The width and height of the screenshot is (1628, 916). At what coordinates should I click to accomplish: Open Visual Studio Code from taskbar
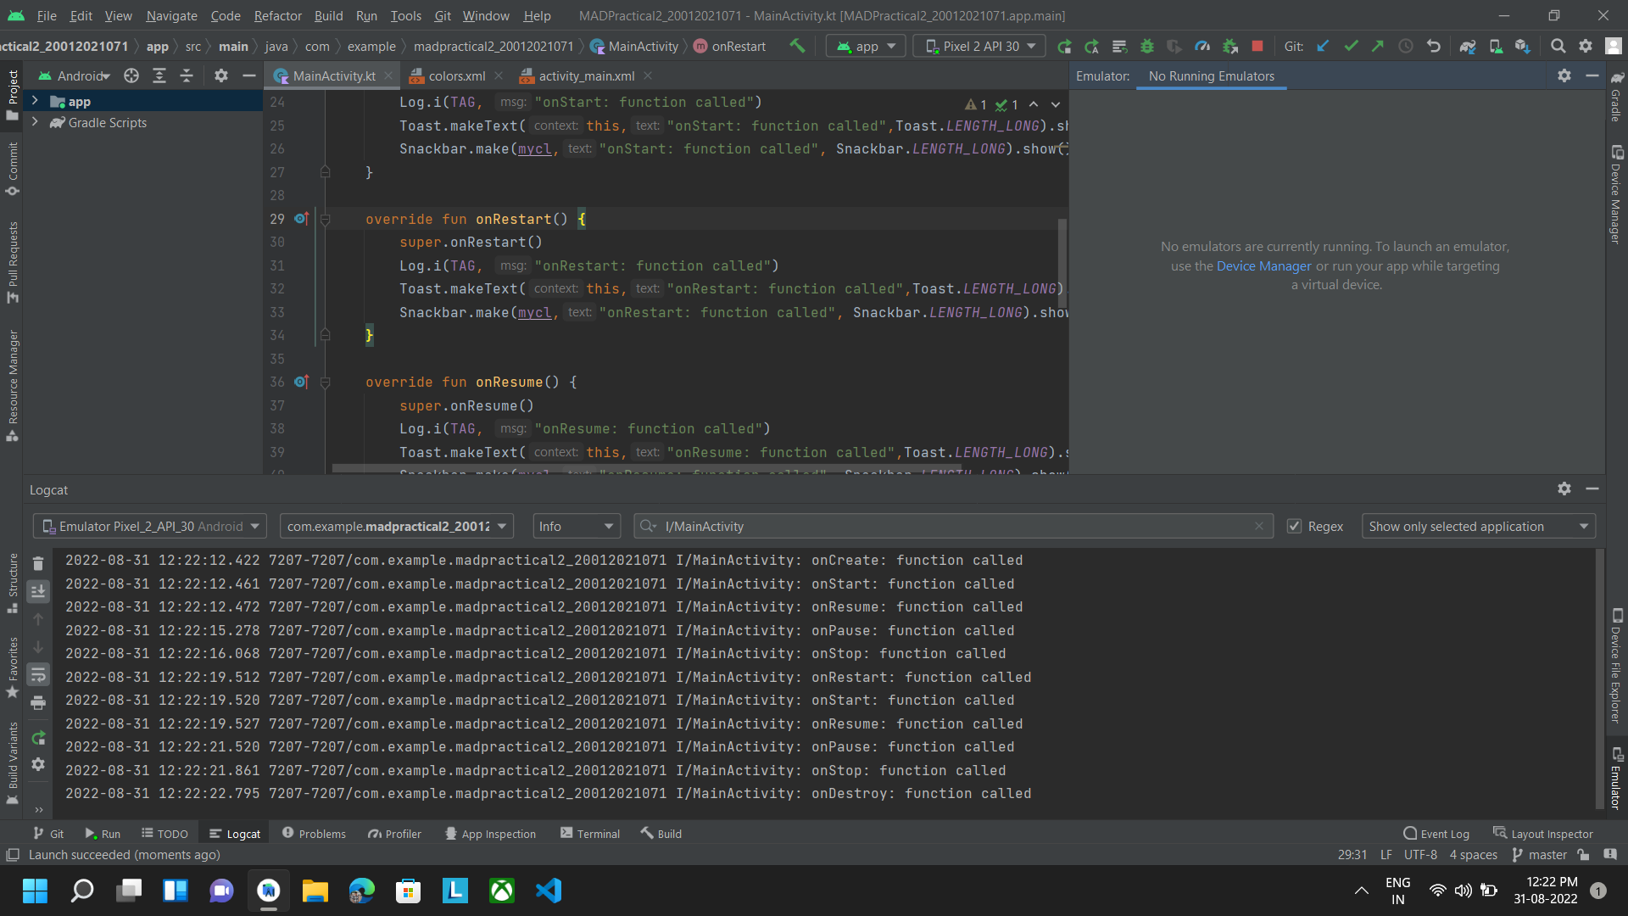click(x=549, y=891)
